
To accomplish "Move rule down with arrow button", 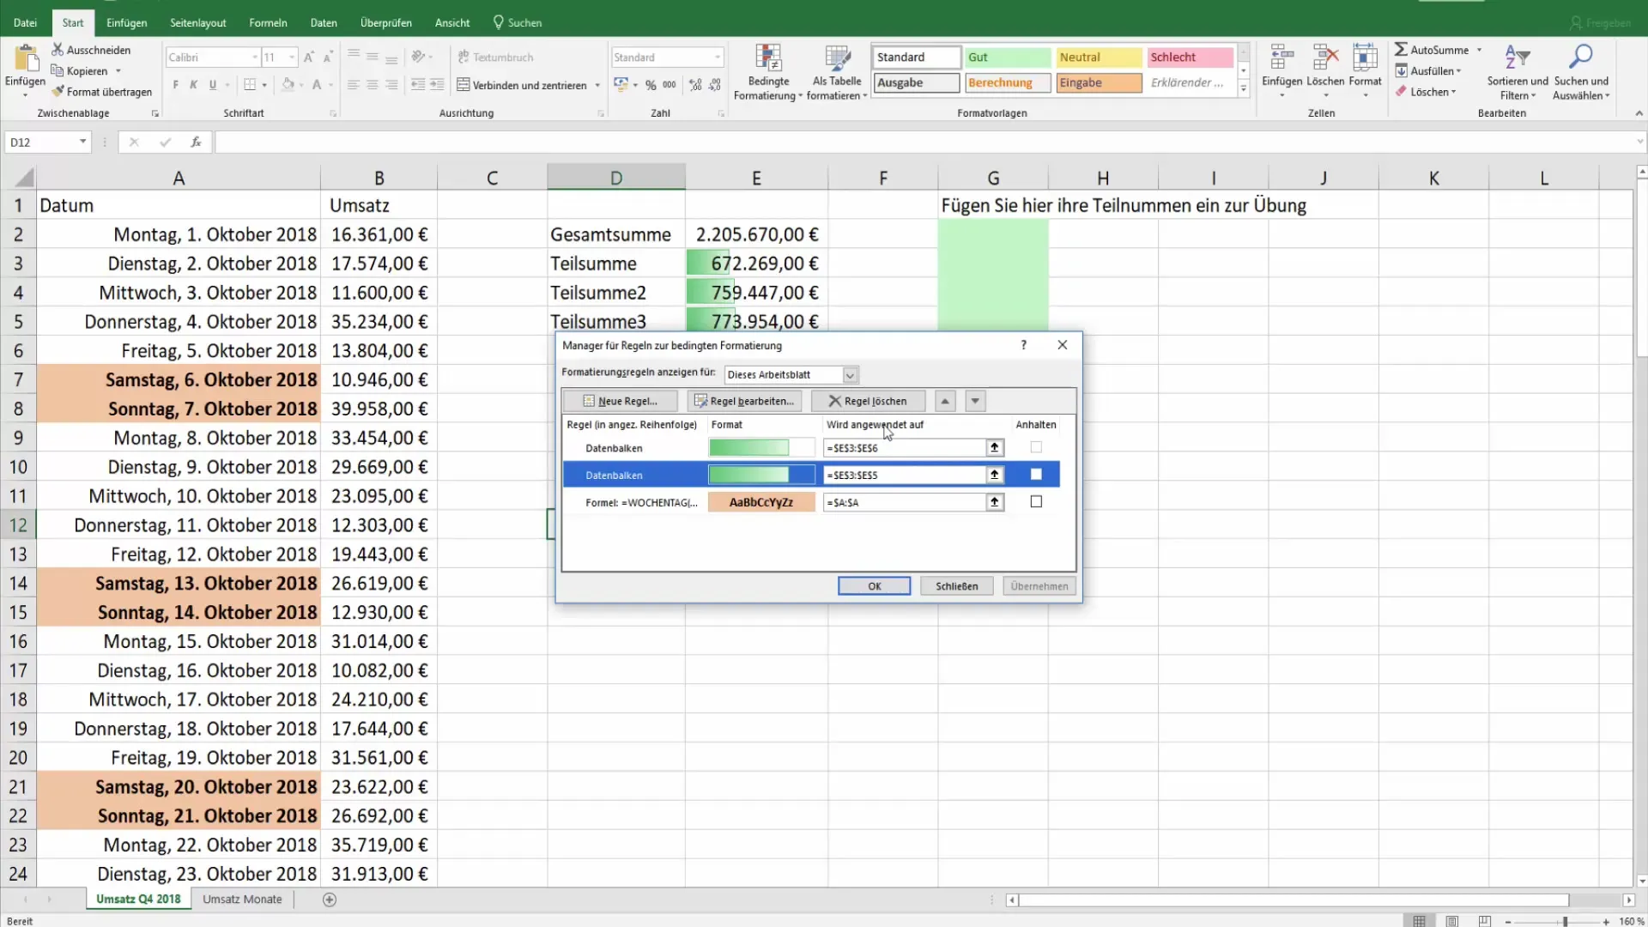I will point(975,401).
